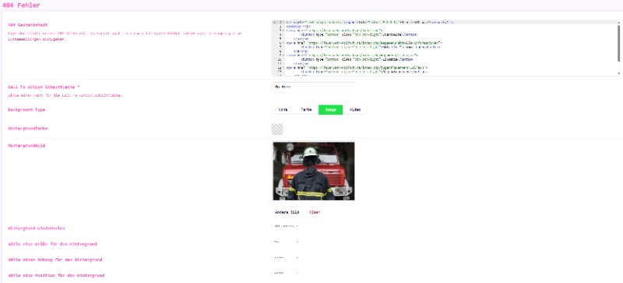This screenshot has height=283, width=623.
Task: Open the background size dropdown
Action: pos(285,242)
